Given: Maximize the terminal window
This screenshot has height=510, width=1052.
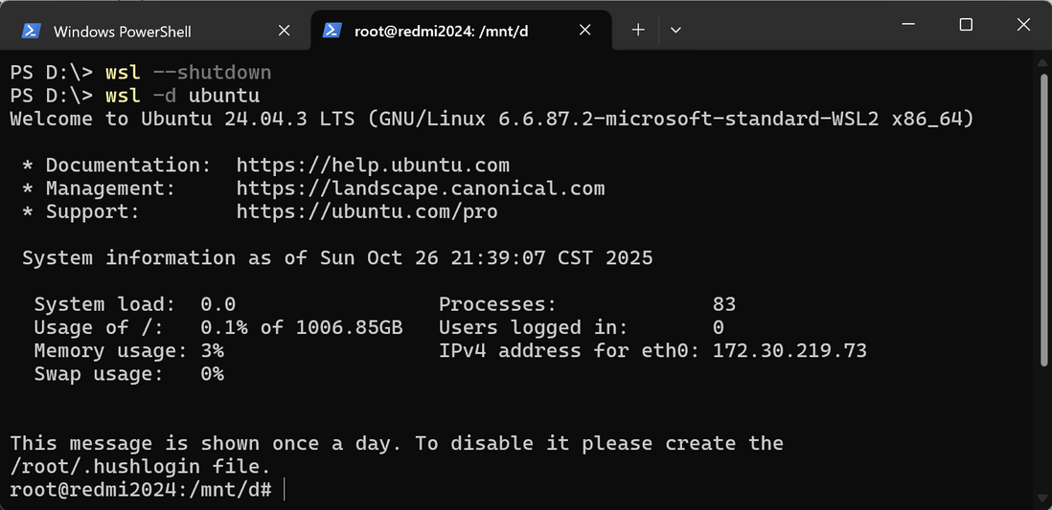Looking at the screenshot, I should coord(966,25).
